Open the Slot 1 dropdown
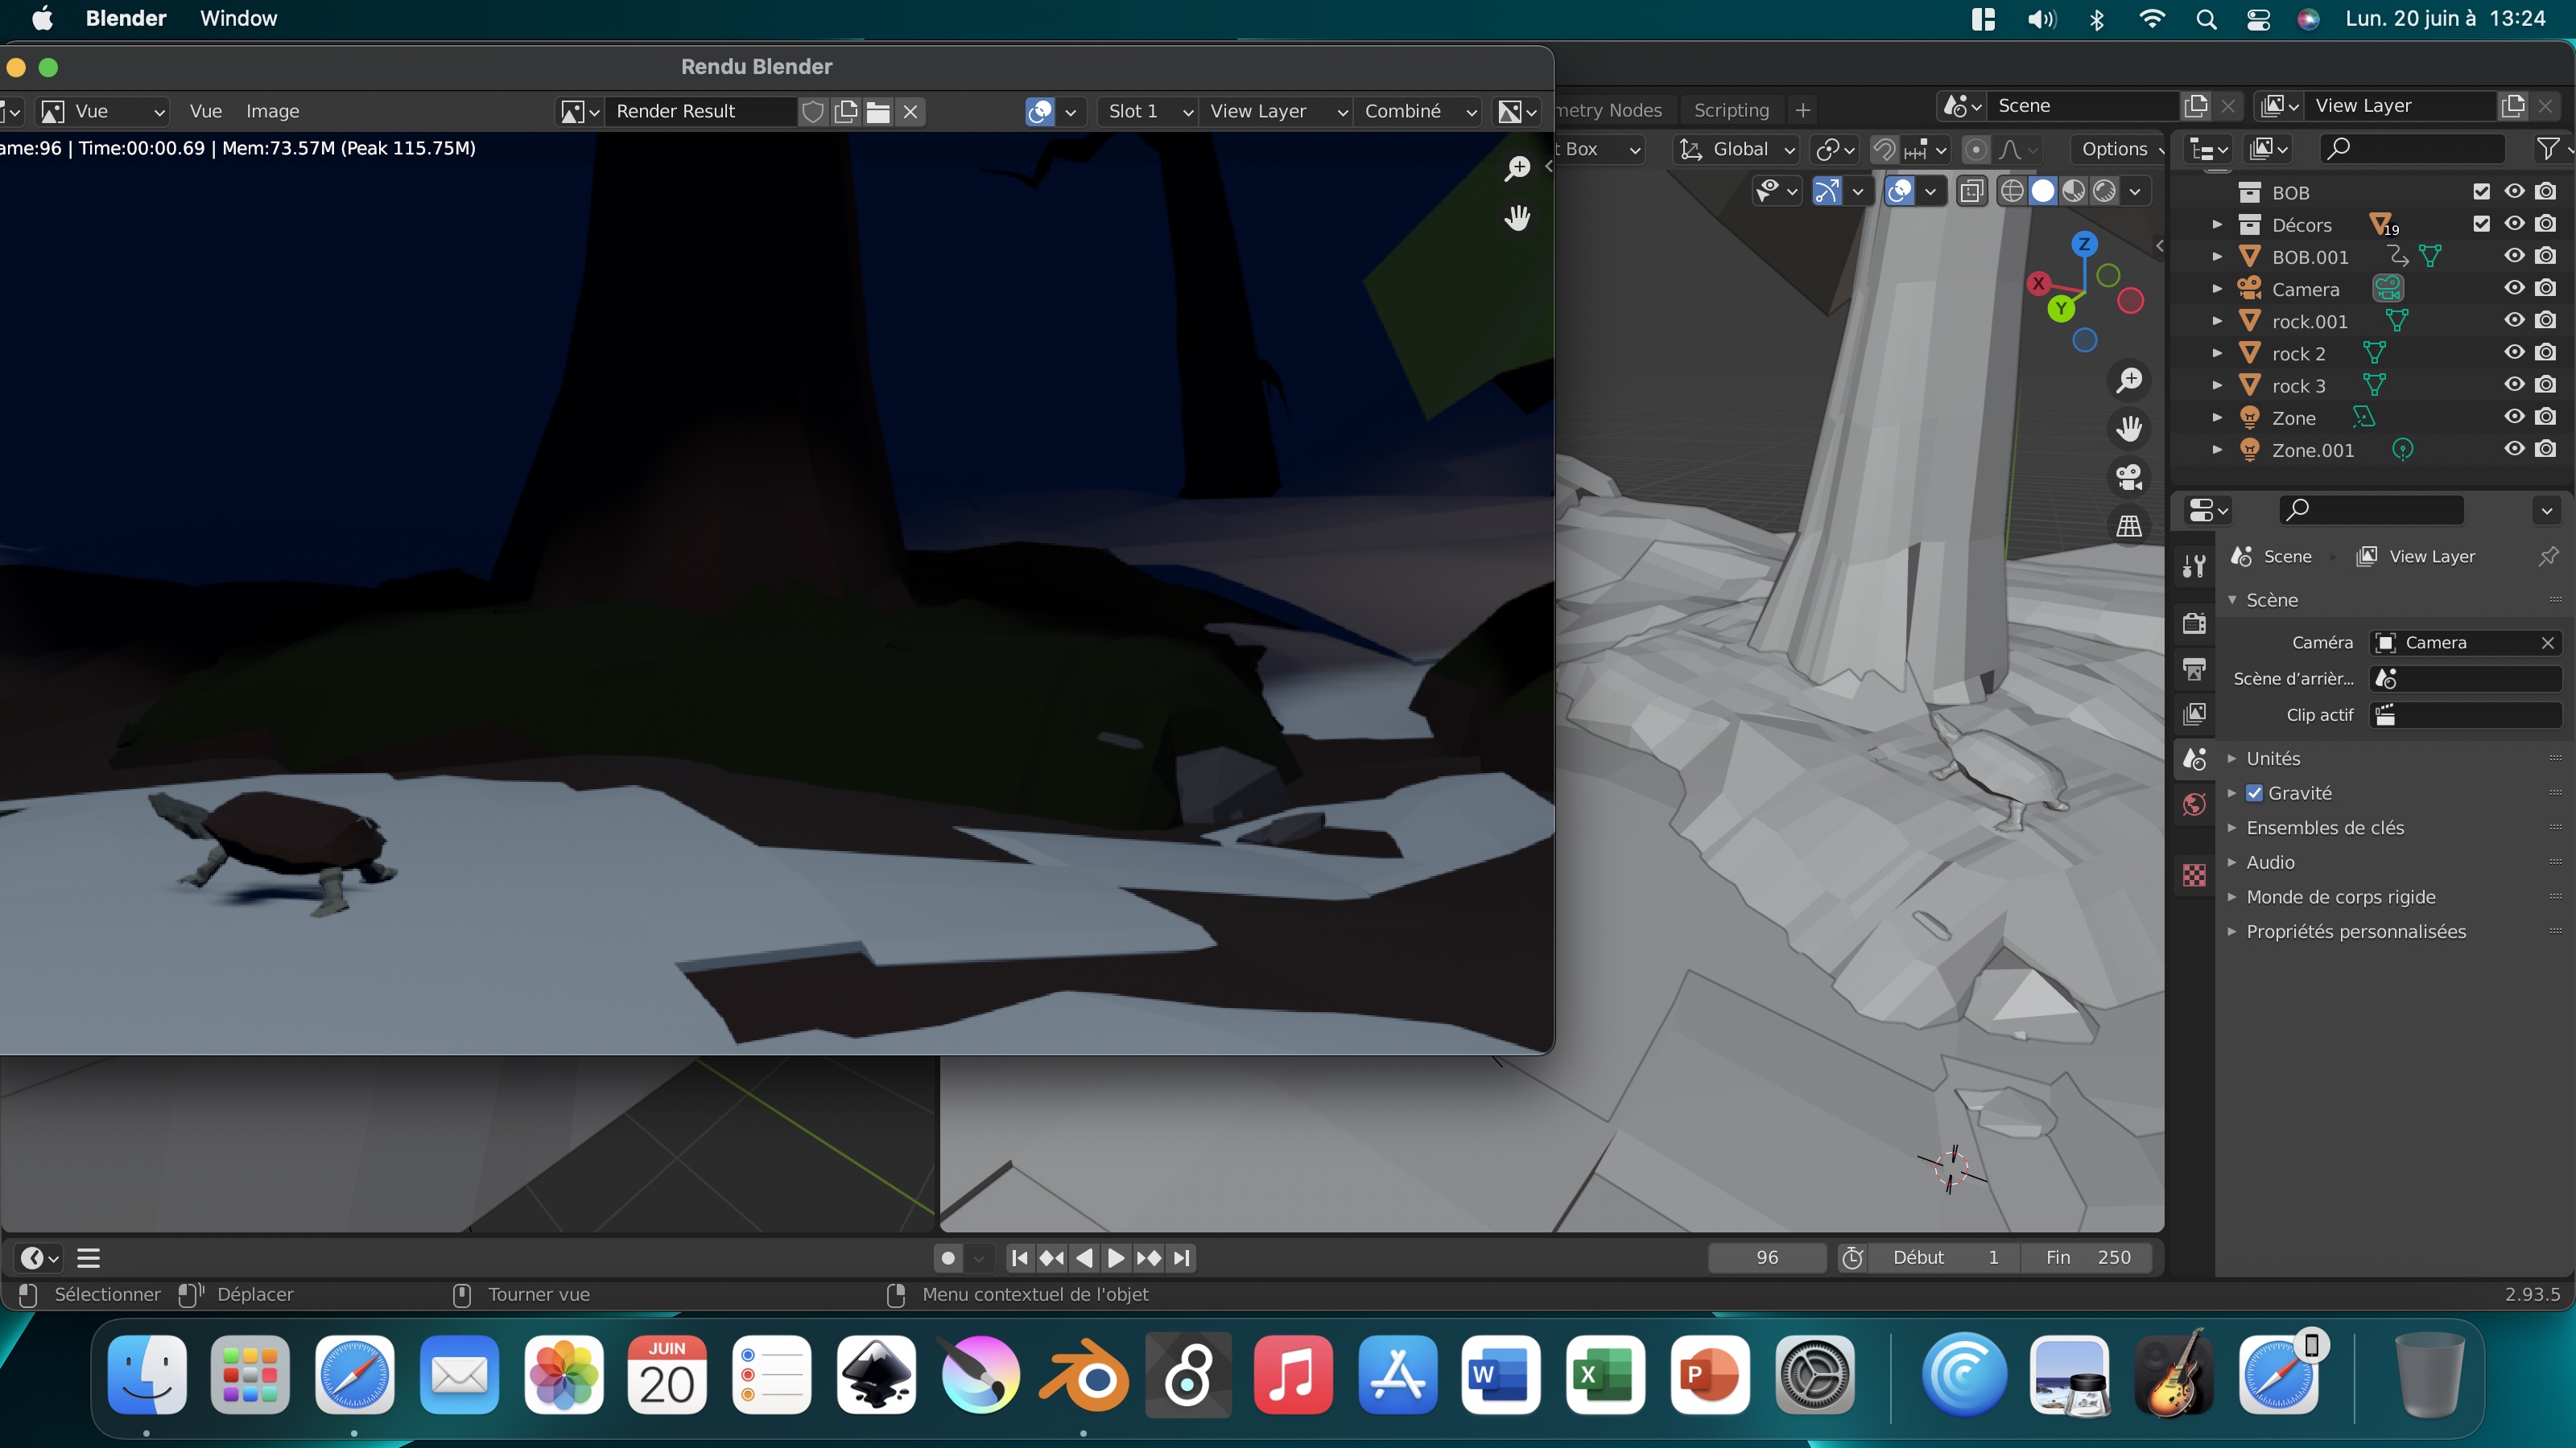This screenshot has width=2576, height=1448. pos(1149,111)
